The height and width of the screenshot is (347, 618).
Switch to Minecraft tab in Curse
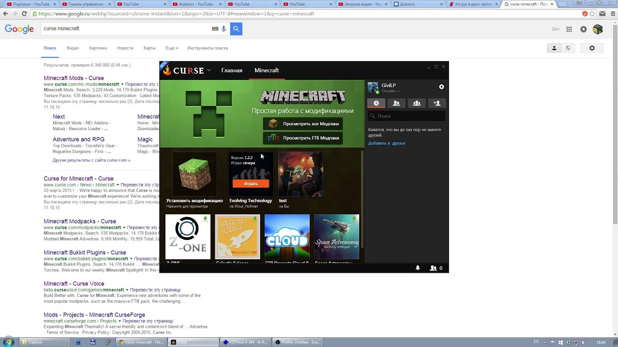[267, 70]
